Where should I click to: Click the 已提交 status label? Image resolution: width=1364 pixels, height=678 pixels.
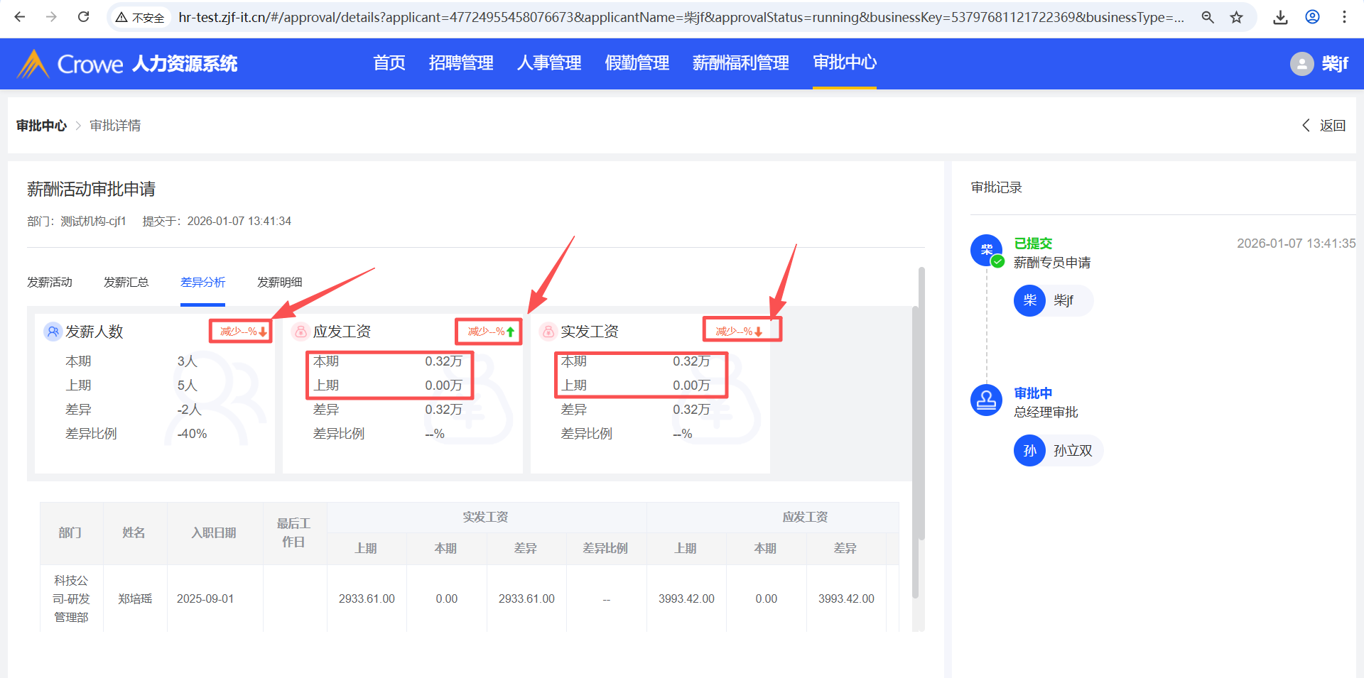pyautogui.click(x=1033, y=244)
